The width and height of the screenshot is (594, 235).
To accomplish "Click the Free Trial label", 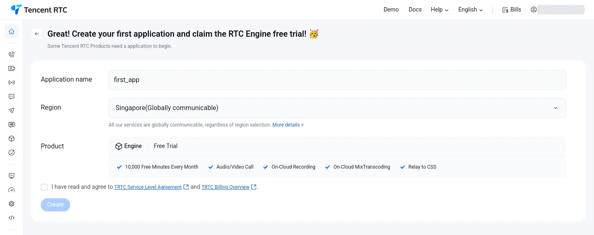I will click(166, 146).
